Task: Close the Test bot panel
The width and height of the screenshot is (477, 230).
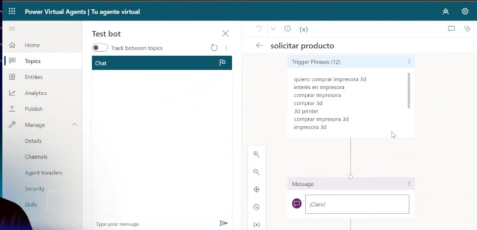Action: [x=225, y=33]
